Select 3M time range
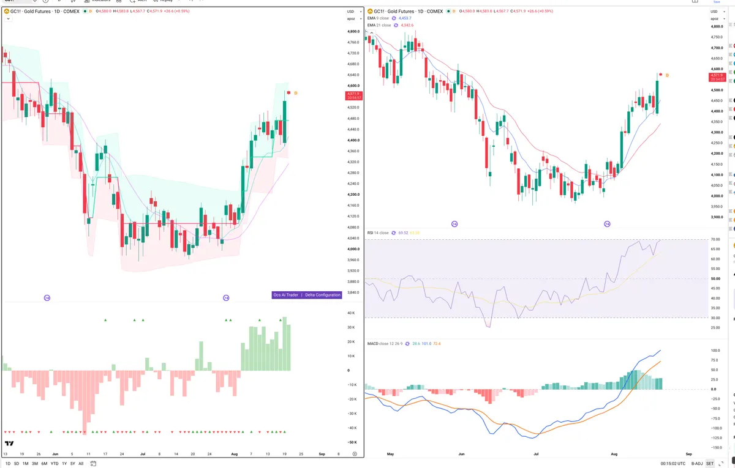 (x=35, y=464)
